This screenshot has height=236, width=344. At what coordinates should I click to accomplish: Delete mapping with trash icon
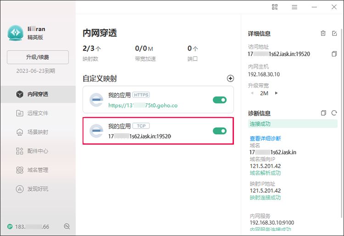click(x=323, y=34)
